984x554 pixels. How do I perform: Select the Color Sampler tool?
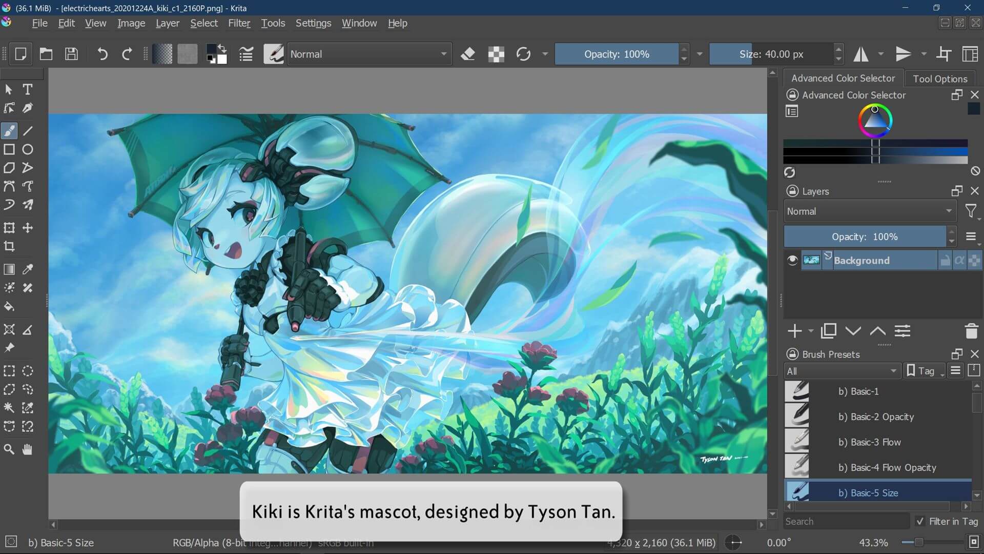pos(28,269)
